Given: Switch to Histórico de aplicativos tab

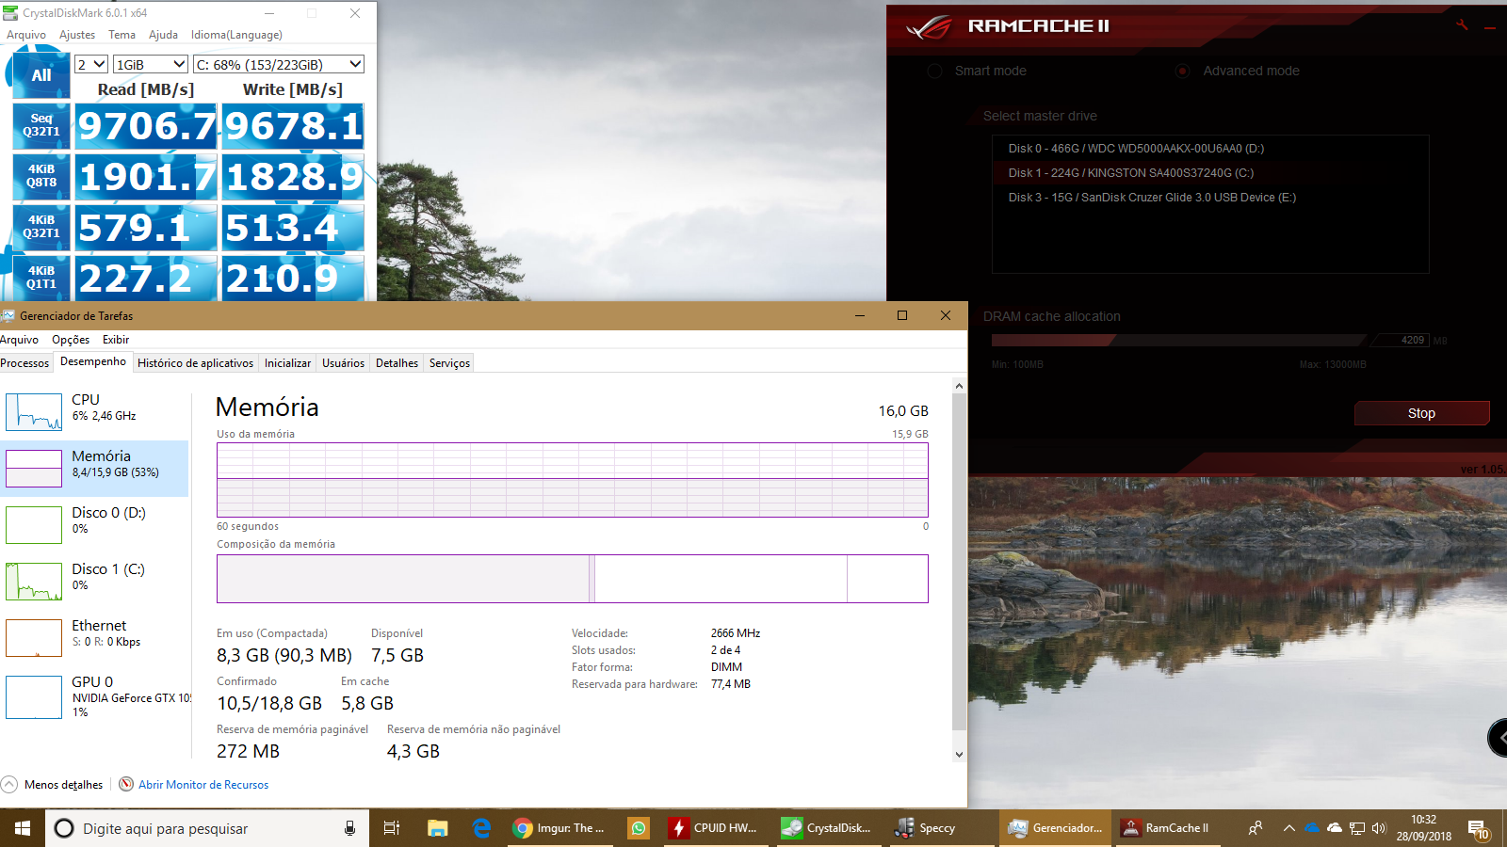Looking at the screenshot, I should coord(195,363).
